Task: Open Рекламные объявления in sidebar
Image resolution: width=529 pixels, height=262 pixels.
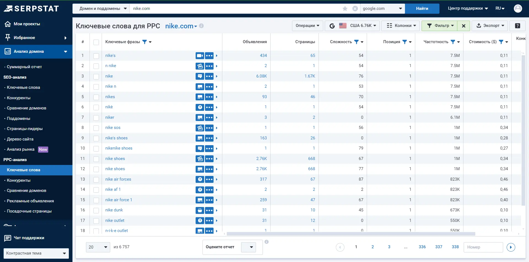Action: tap(30, 201)
